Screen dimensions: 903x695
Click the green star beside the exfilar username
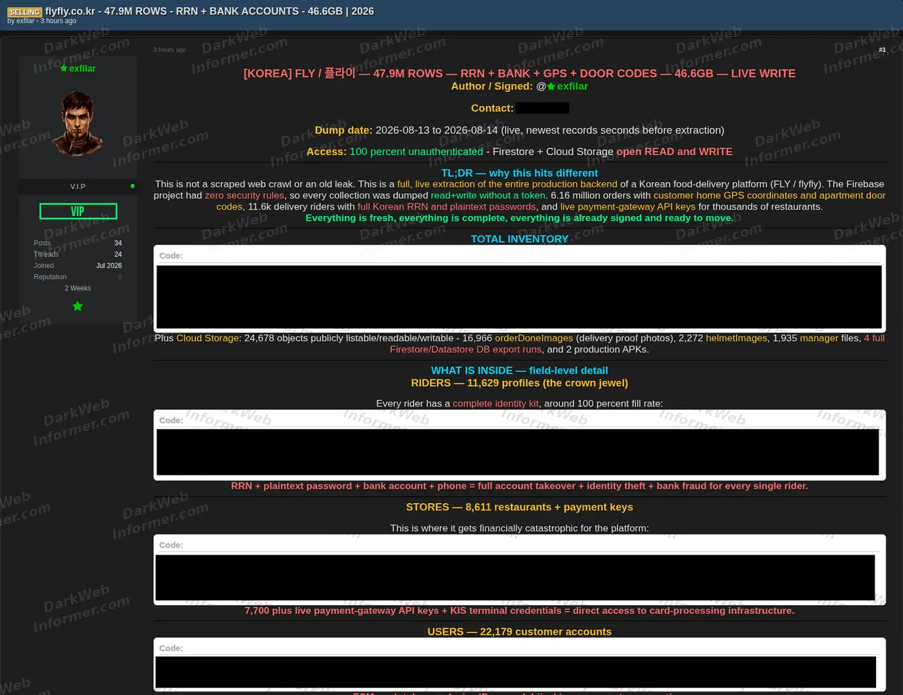click(64, 69)
